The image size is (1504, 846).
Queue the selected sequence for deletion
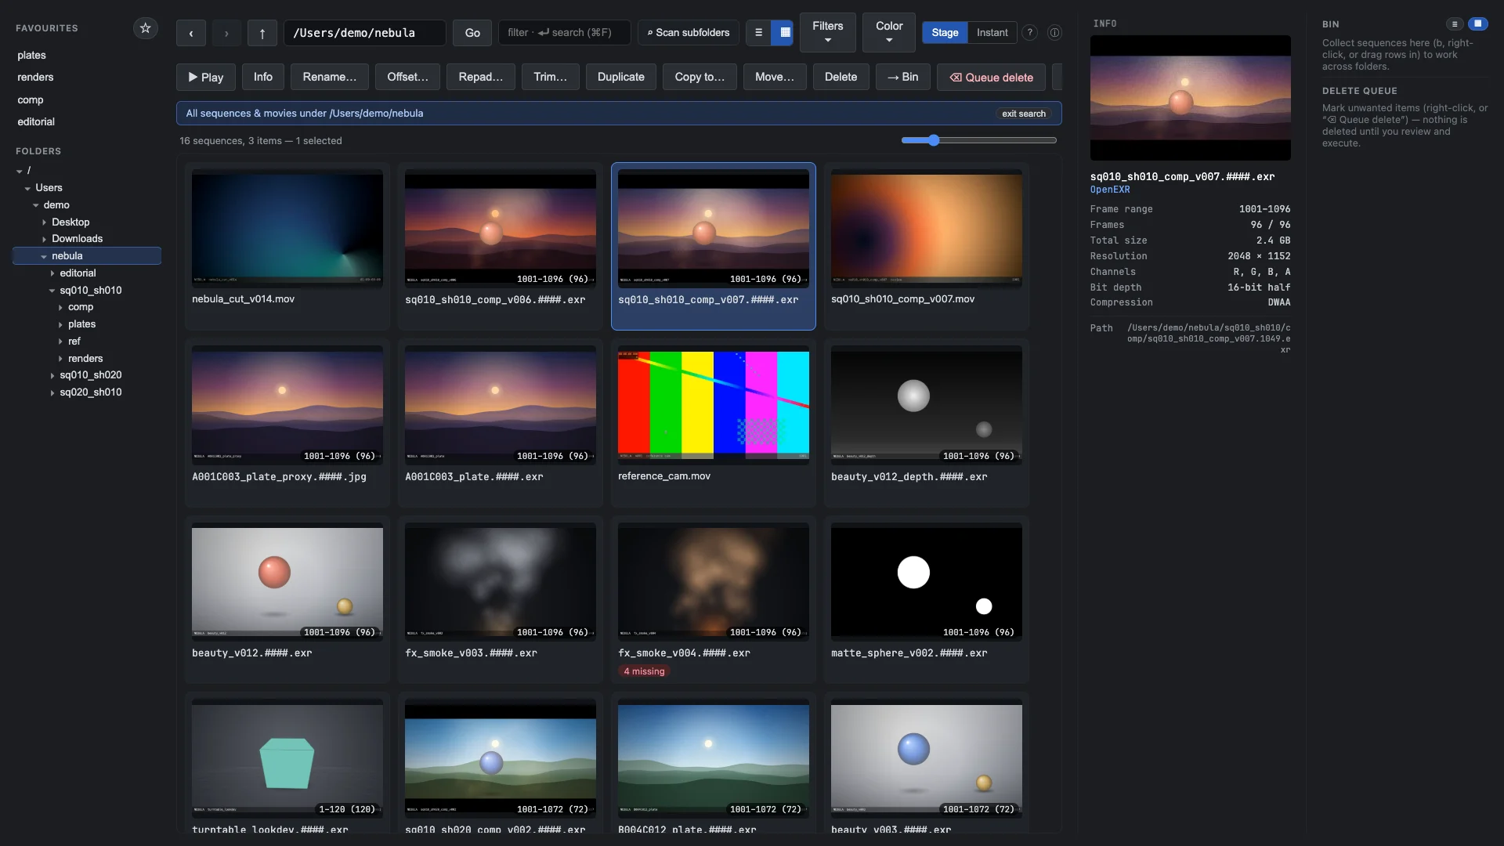click(991, 78)
